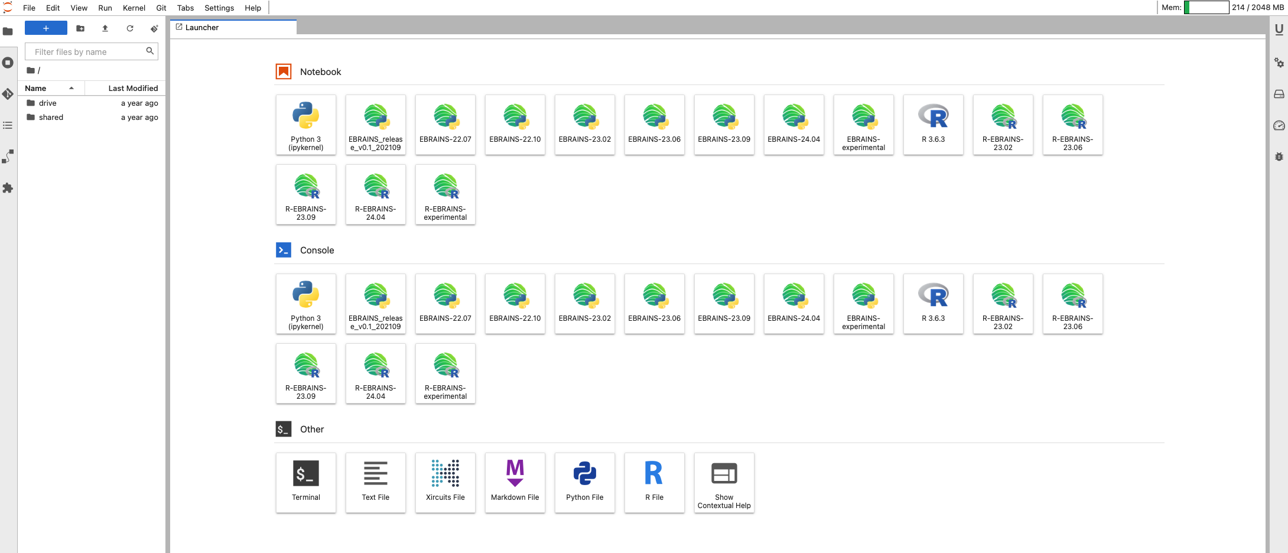Open EBRAINS-22.10 console card
This screenshot has height=553, width=1288.
pyautogui.click(x=515, y=304)
